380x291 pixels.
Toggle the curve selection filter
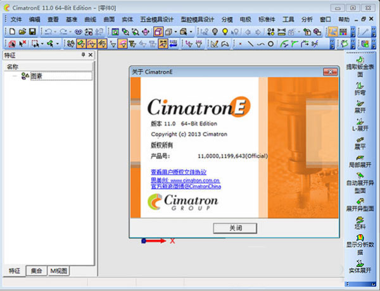pyautogui.click(x=91, y=44)
